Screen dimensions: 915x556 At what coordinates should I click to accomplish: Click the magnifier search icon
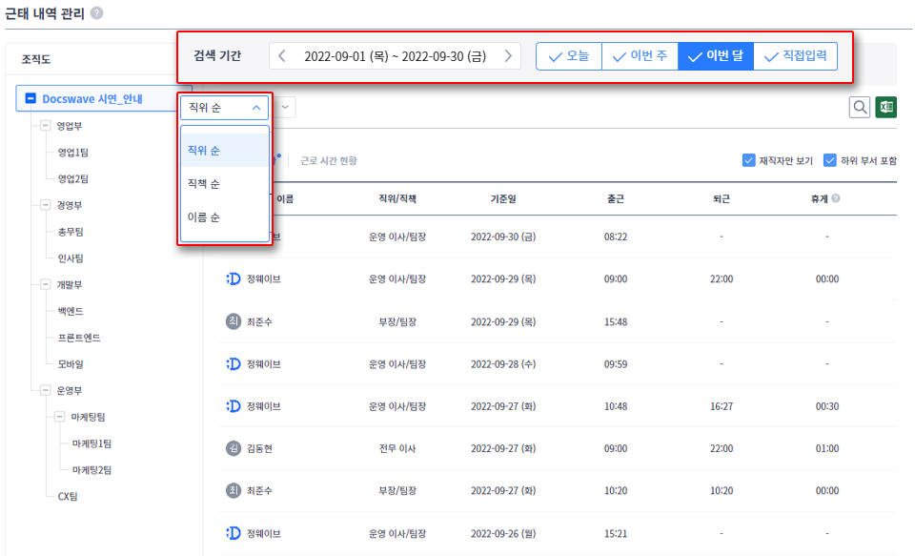tap(860, 107)
